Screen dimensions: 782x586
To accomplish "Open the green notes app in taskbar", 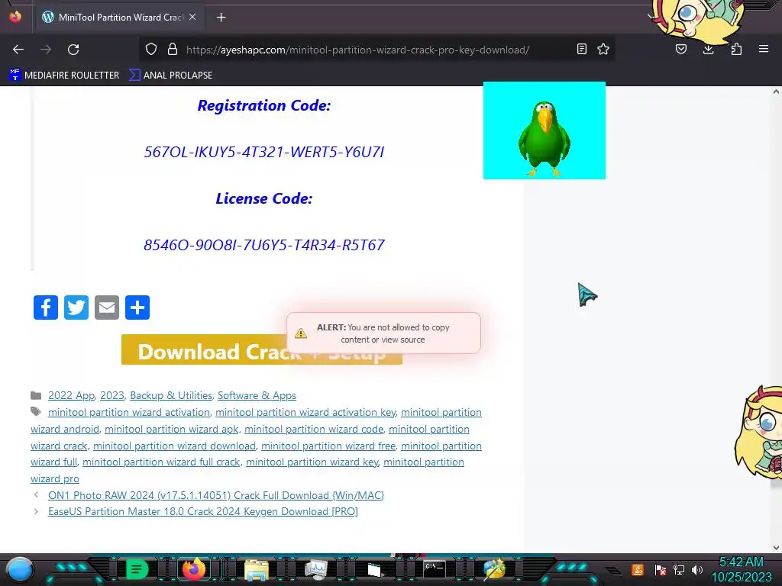I will click(137, 569).
